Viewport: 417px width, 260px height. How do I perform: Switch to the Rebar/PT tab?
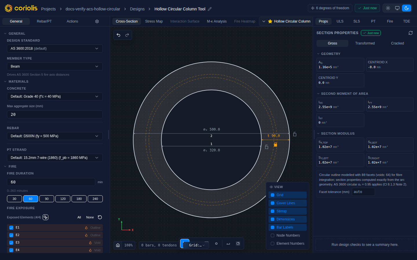[44, 21]
